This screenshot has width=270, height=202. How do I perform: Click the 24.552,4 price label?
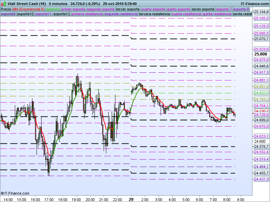pos(261,152)
